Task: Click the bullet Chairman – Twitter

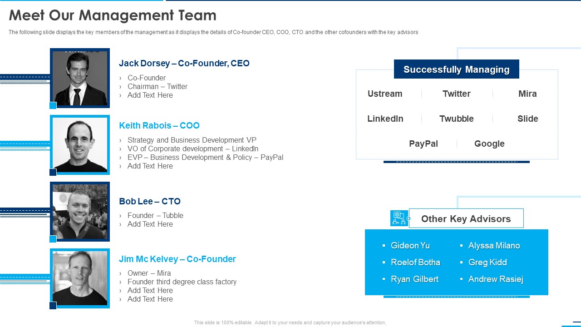Action: click(x=158, y=86)
